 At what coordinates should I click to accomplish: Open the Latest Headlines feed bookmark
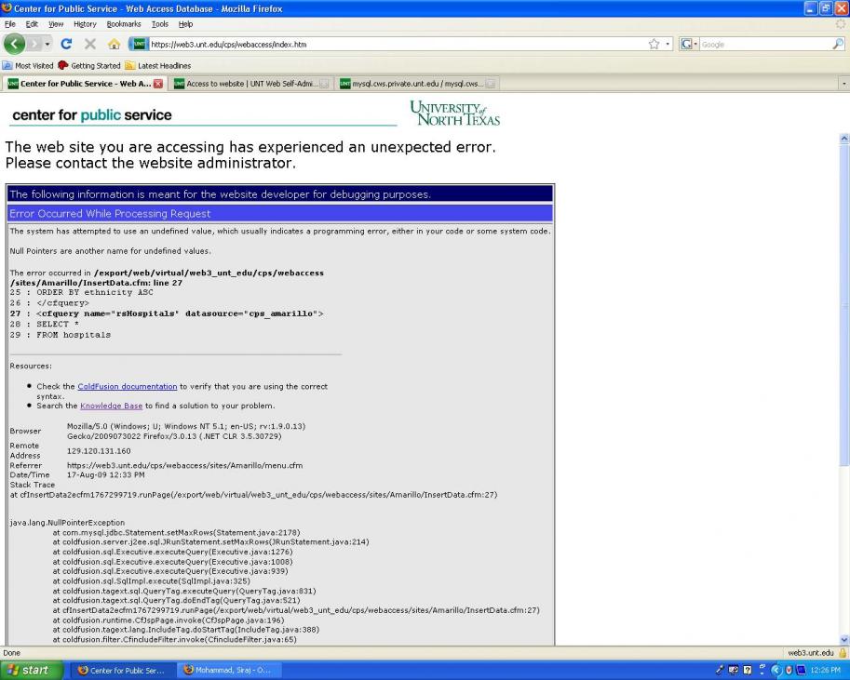pyautogui.click(x=157, y=65)
